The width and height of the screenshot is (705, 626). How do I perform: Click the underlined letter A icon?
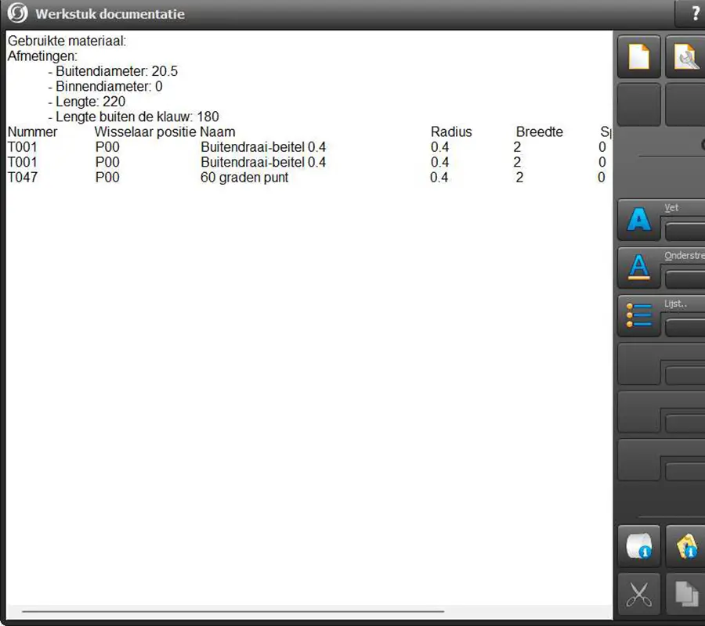(639, 268)
